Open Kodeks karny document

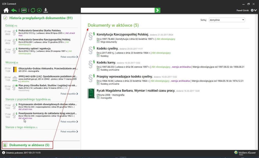point(106,62)
